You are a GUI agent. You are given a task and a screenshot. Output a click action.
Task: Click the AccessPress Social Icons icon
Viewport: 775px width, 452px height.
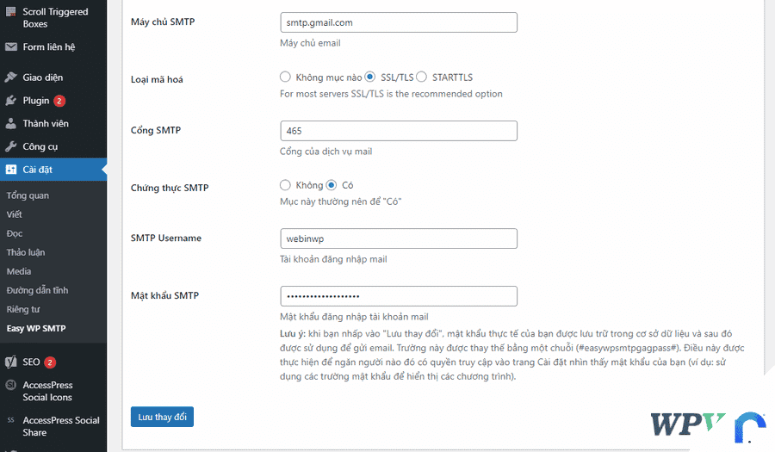coord(11,385)
